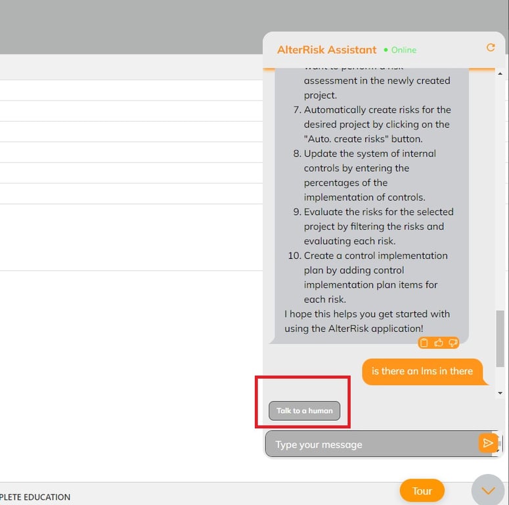Click the chat scrollbar up arrow

(x=500, y=74)
